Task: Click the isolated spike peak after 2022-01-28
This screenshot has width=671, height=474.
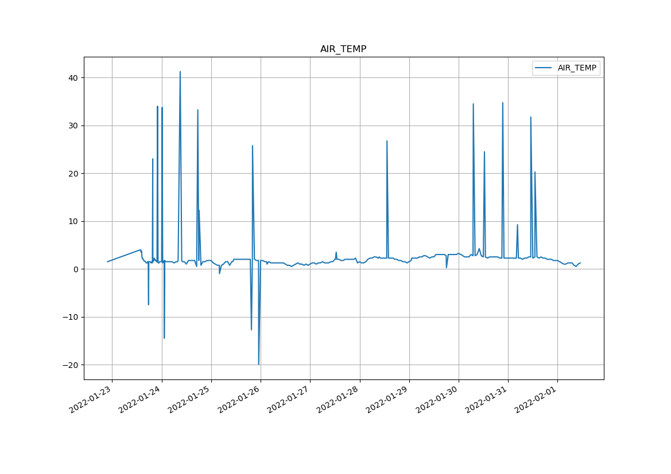Action: tap(387, 141)
